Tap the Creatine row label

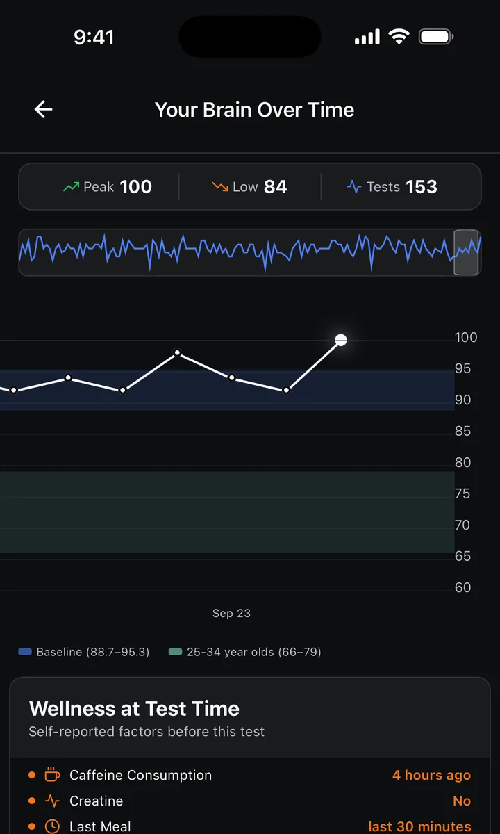coord(96,801)
